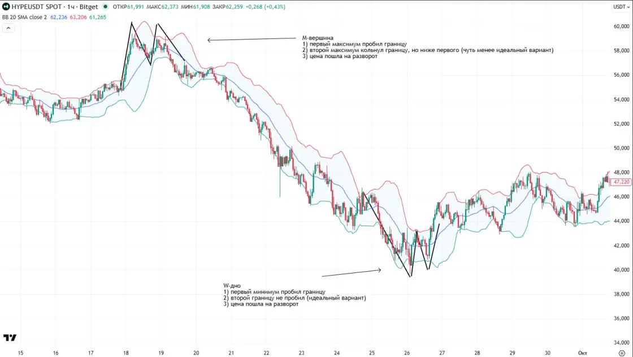633x357 pixels.
Task: Collapse the indicator legend with chevron
Action: pyautogui.click(x=8, y=28)
